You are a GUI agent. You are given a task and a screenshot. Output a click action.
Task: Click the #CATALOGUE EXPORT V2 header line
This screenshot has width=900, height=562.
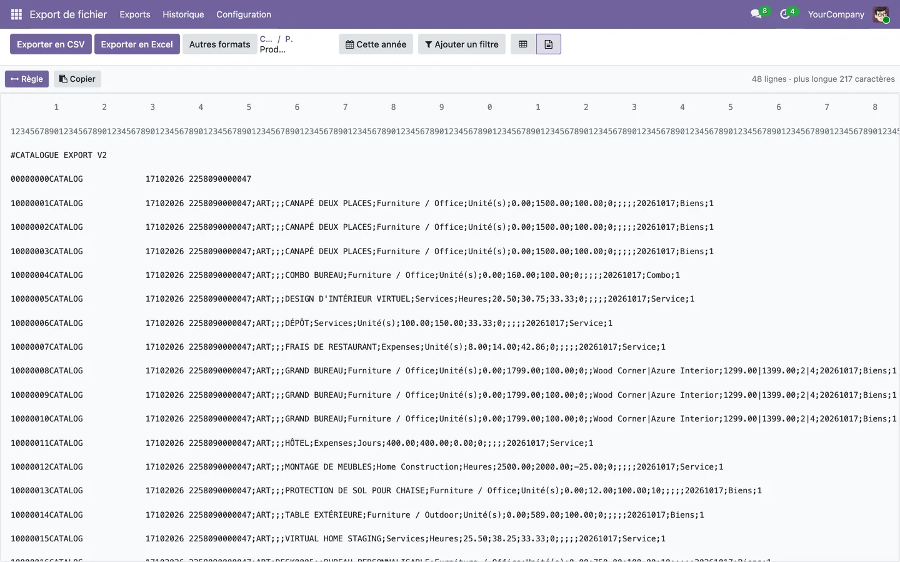tap(59, 155)
